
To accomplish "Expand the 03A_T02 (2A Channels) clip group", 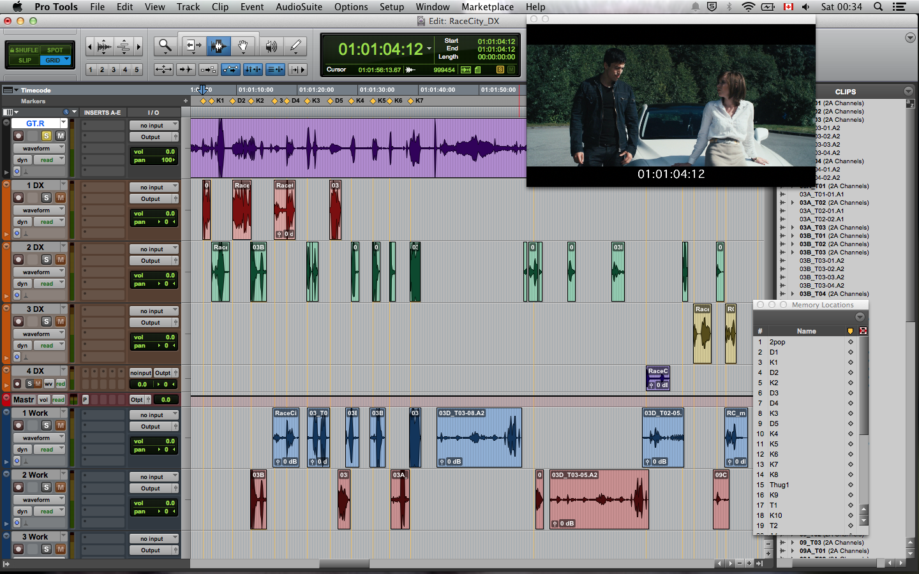I will [x=793, y=203].
